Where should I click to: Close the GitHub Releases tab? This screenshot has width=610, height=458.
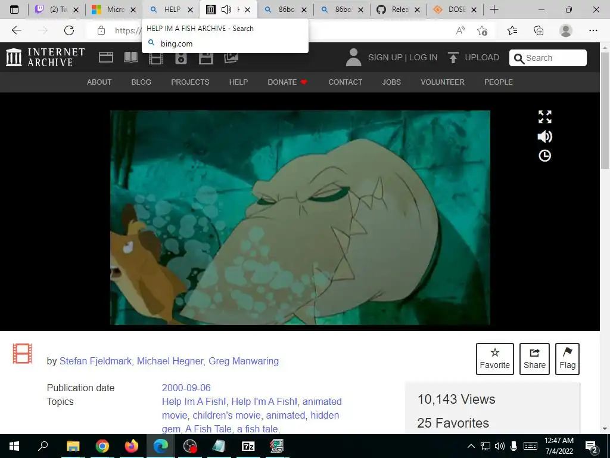417,10
